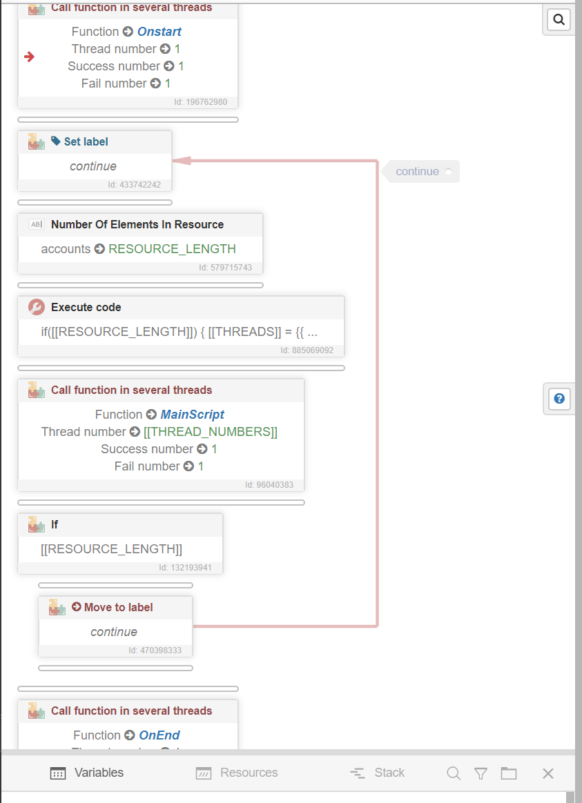Open the Stack tab
Viewport: 582px width, 803px height.
[377, 773]
